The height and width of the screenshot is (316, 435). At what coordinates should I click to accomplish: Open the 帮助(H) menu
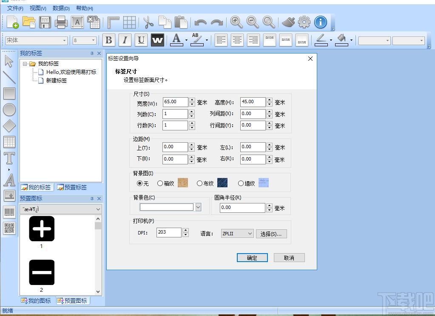coord(85,8)
